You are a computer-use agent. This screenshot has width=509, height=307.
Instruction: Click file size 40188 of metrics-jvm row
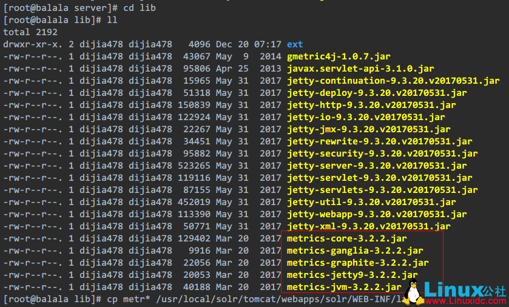(x=197, y=287)
